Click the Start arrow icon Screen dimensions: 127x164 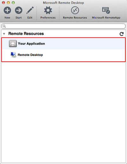point(18,10)
